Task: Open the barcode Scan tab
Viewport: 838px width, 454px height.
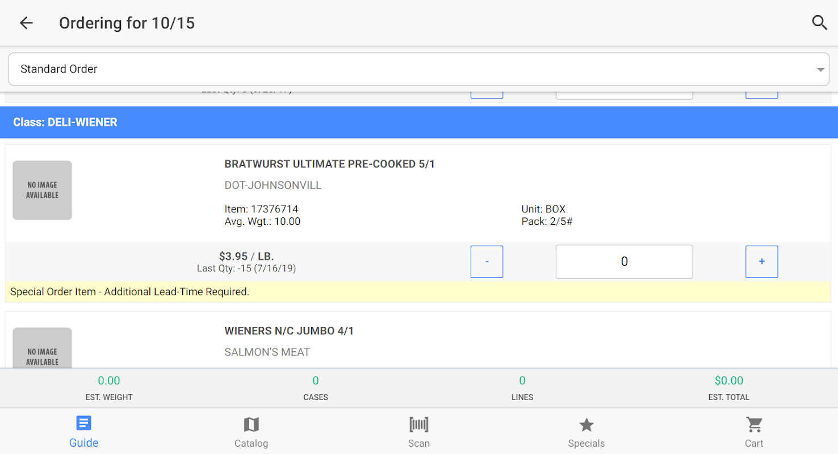Action: click(418, 432)
